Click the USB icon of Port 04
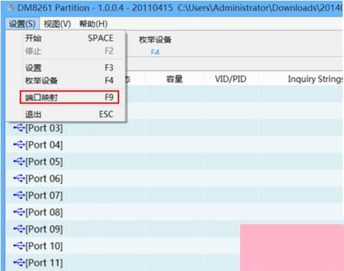This screenshot has width=344, height=271. tap(19, 145)
